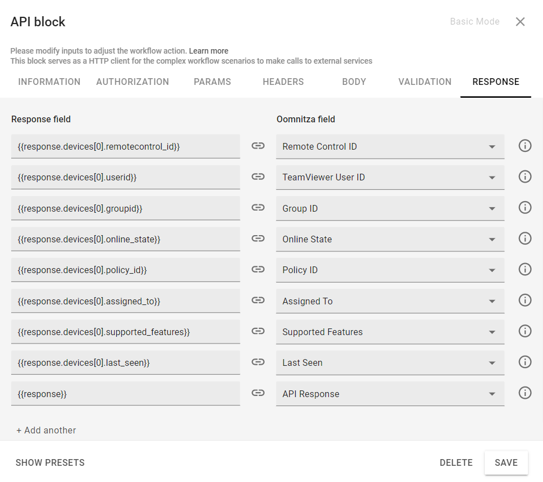Open info icon for Remote Control ID
The image size is (543, 482).
click(x=525, y=146)
